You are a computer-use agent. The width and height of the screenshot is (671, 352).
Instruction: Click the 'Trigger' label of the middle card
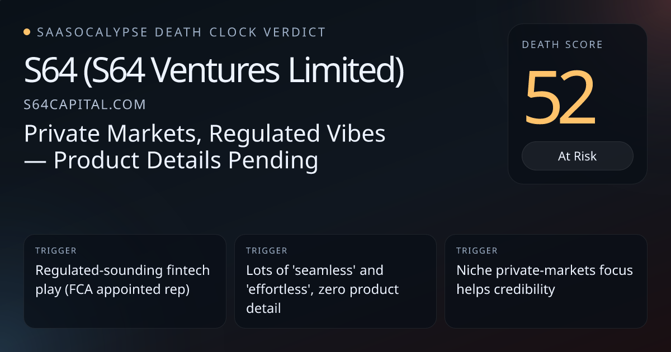(x=266, y=251)
